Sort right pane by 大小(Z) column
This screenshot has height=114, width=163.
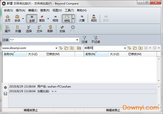(118, 54)
